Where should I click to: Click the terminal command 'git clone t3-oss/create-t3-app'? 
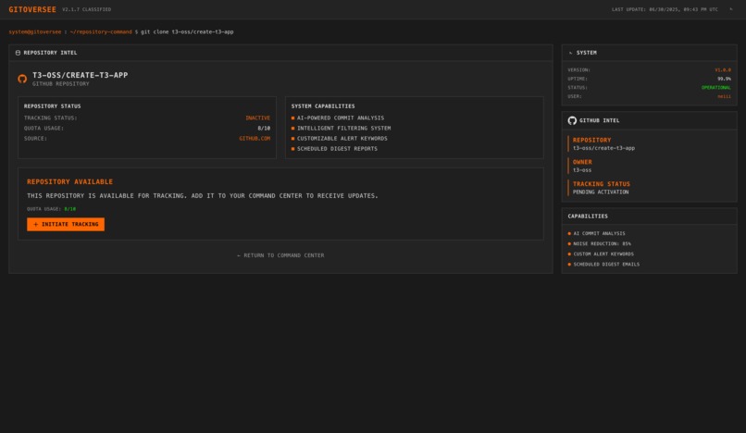tap(187, 31)
